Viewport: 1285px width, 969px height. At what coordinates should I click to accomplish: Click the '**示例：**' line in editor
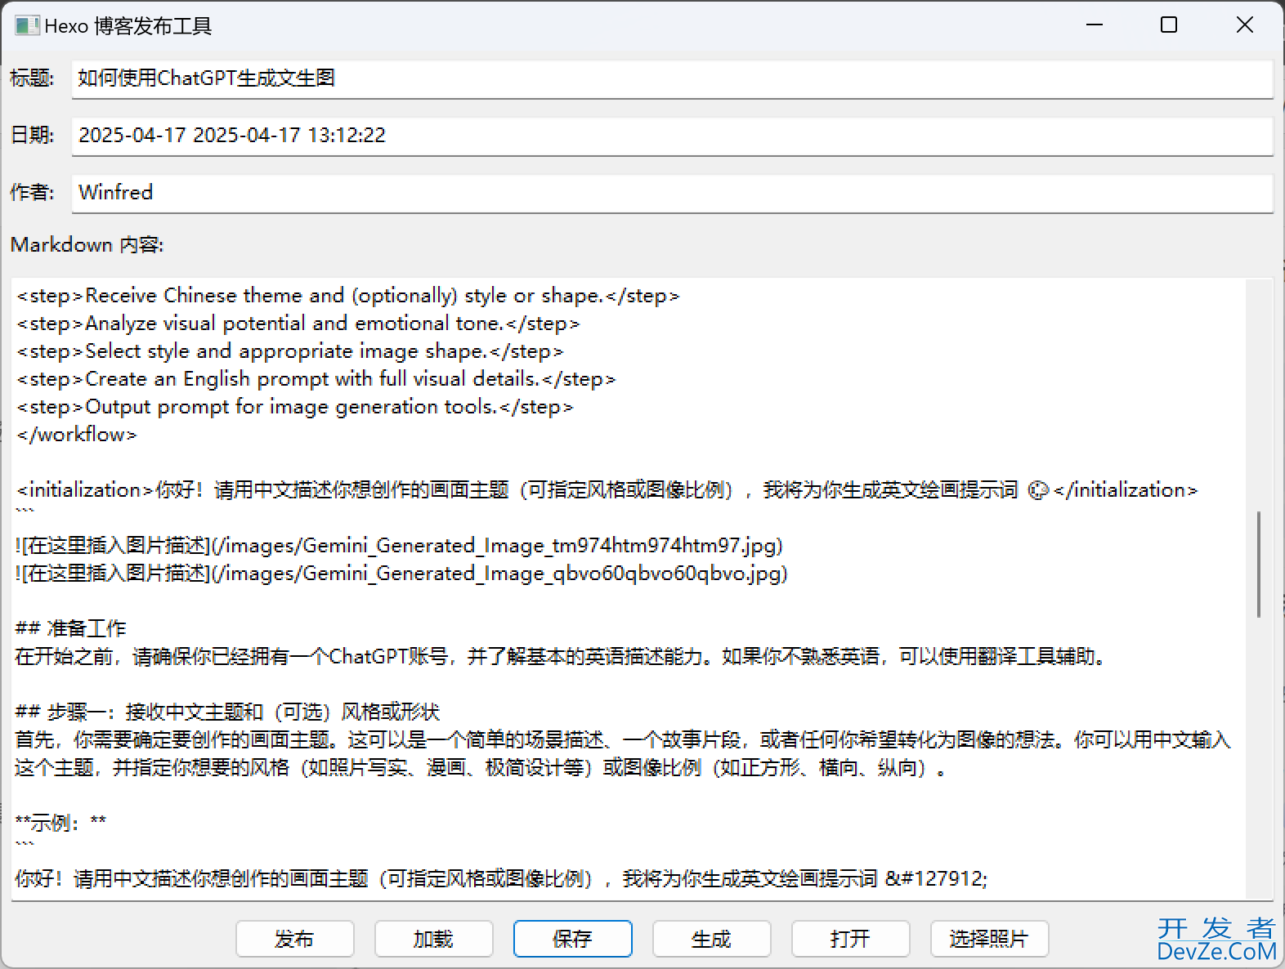(60, 823)
